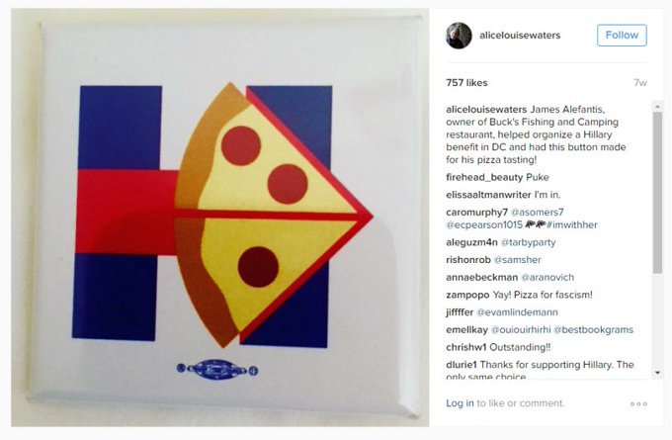The height and width of the screenshot is (440, 672).
Task: Click the pizza H button photo
Action: click(x=219, y=218)
